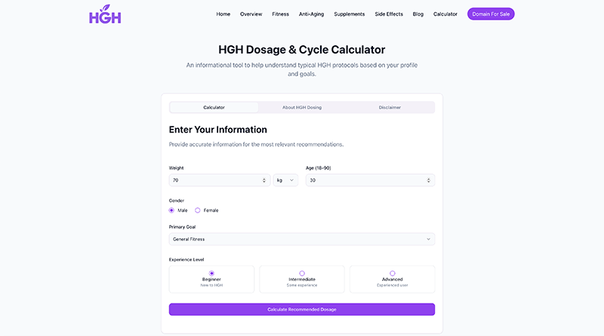The height and width of the screenshot is (336, 604).
Task: Select the Female radio button
Action: [198, 210]
